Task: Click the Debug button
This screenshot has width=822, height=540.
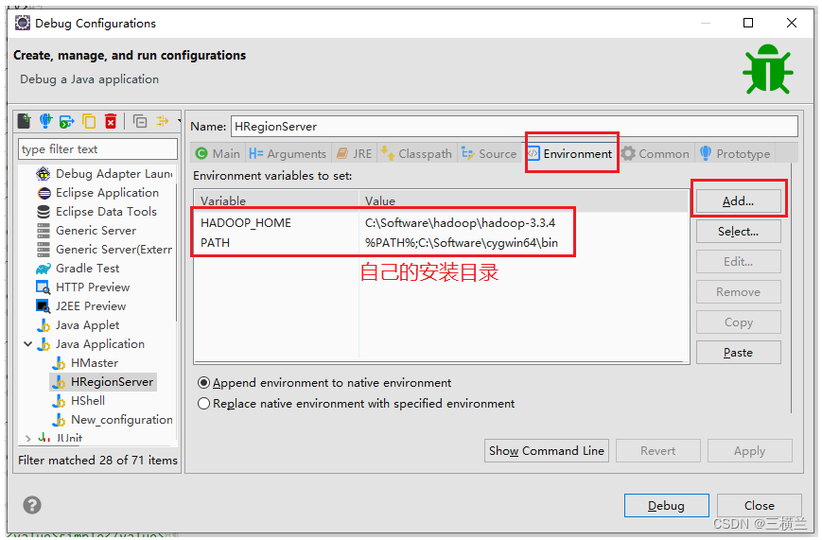Action: click(x=666, y=505)
